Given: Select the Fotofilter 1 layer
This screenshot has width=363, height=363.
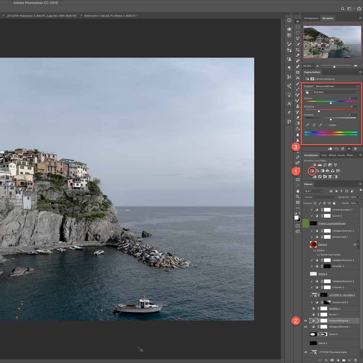Looking at the screenshot, I should tap(335, 308).
